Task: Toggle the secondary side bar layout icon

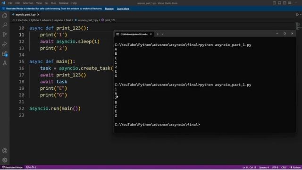Action: 285,3
